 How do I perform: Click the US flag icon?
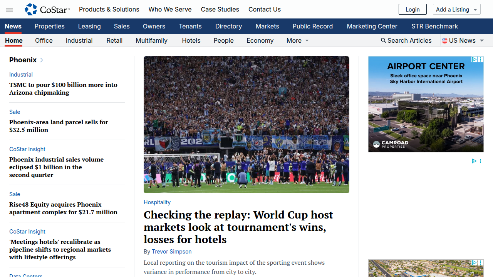(444, 40)
